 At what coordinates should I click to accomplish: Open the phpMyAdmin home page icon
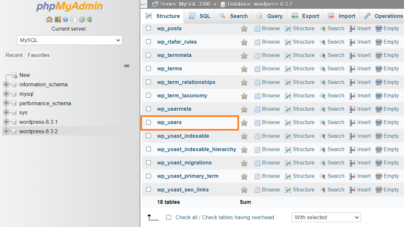point(49,19)
